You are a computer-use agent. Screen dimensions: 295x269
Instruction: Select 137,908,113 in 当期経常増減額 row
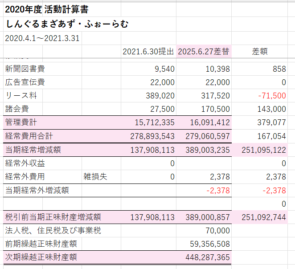click(152, 150)
